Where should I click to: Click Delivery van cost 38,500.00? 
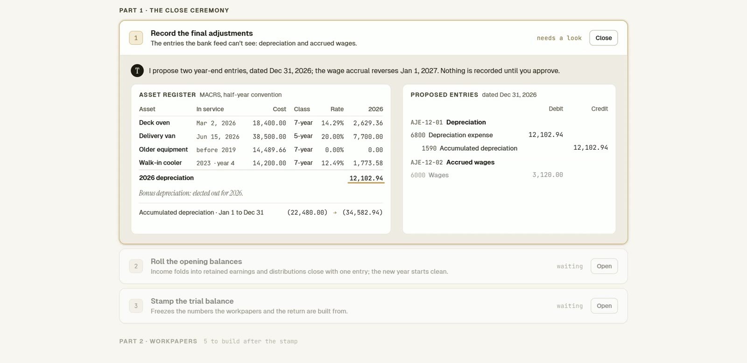[269, 137]
